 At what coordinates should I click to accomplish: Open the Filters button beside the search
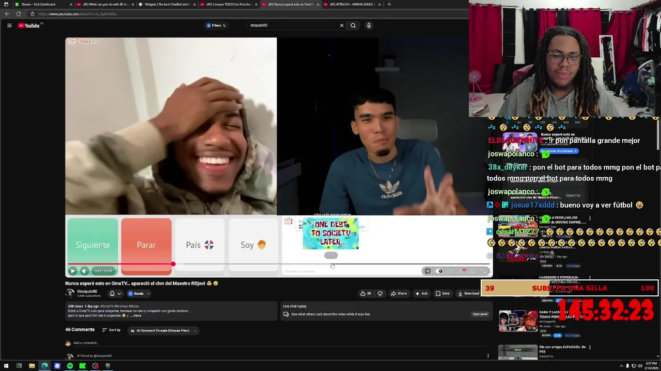pos(216,25)
